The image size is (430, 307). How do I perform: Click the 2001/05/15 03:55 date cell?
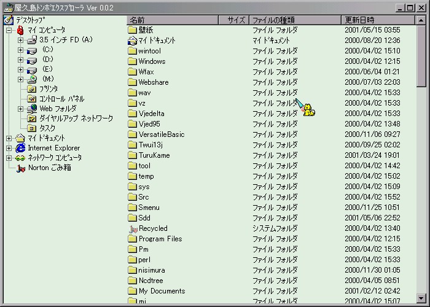point(372,30)
